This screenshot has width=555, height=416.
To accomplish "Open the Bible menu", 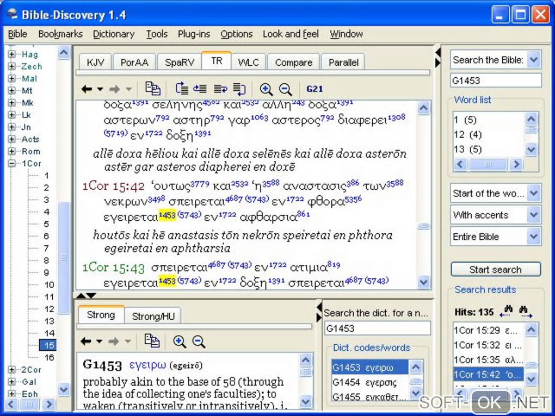I will 17,34.
